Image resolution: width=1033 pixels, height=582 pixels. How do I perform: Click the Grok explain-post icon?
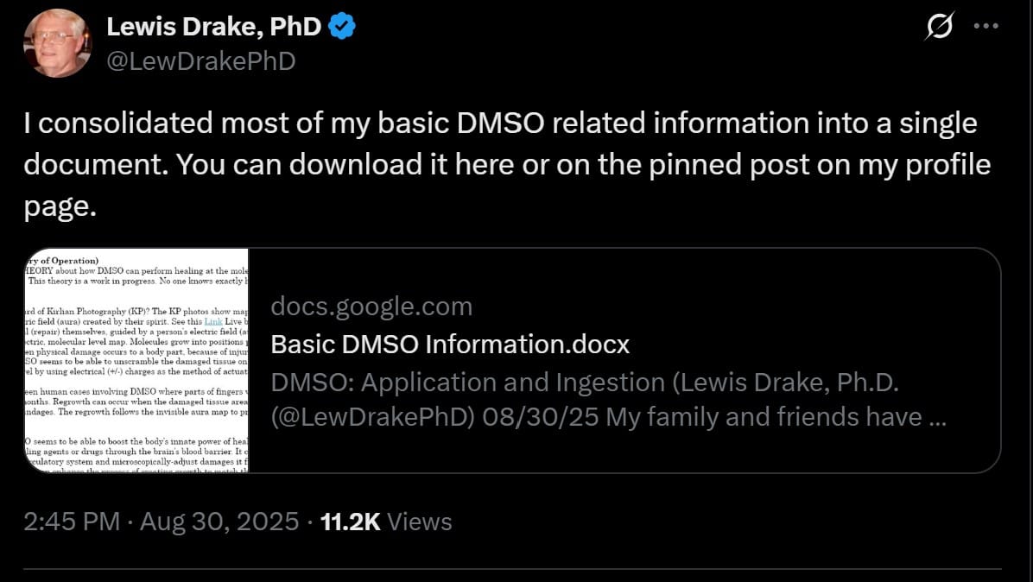coord(938,28)
